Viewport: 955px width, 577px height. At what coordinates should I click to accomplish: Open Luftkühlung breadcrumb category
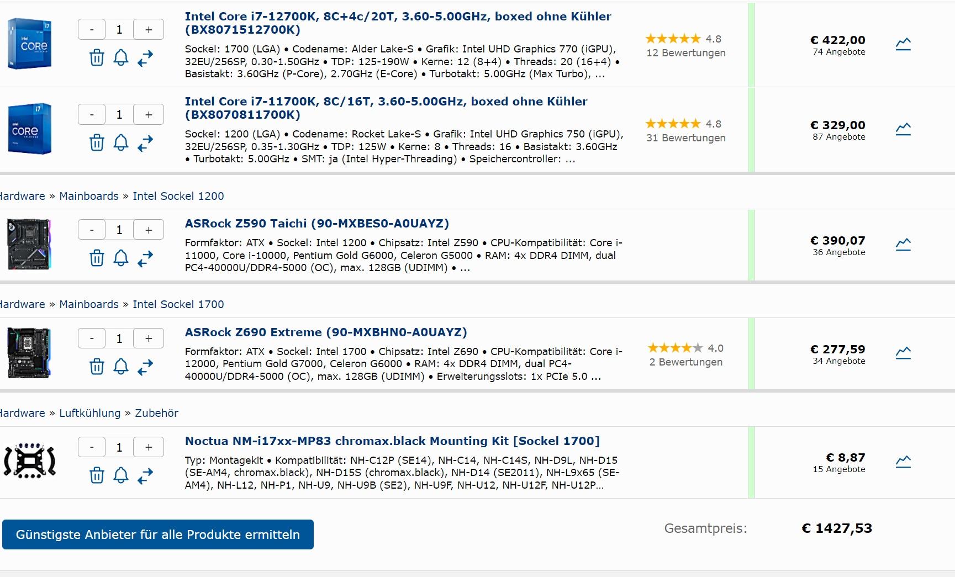(x=89, y=413)
